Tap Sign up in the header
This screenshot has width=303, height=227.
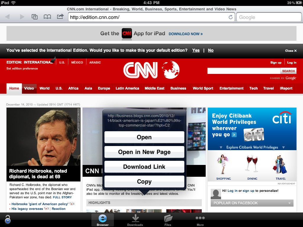tap(276, 62)
